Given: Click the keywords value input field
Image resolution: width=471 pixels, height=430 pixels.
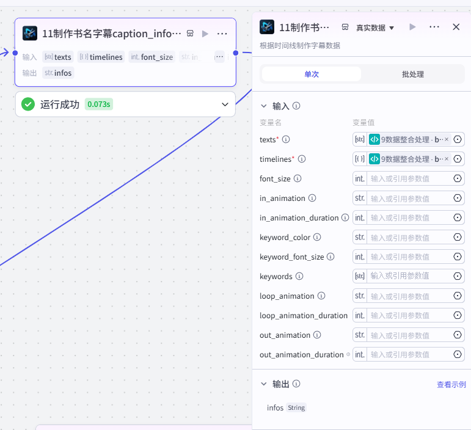Looking at the screenshot, I should tap(409, 276).
